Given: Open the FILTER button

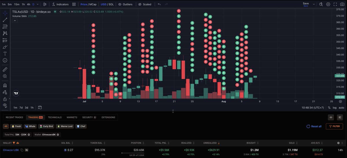Looking at the screenshot, I should [x=334, y=126].
